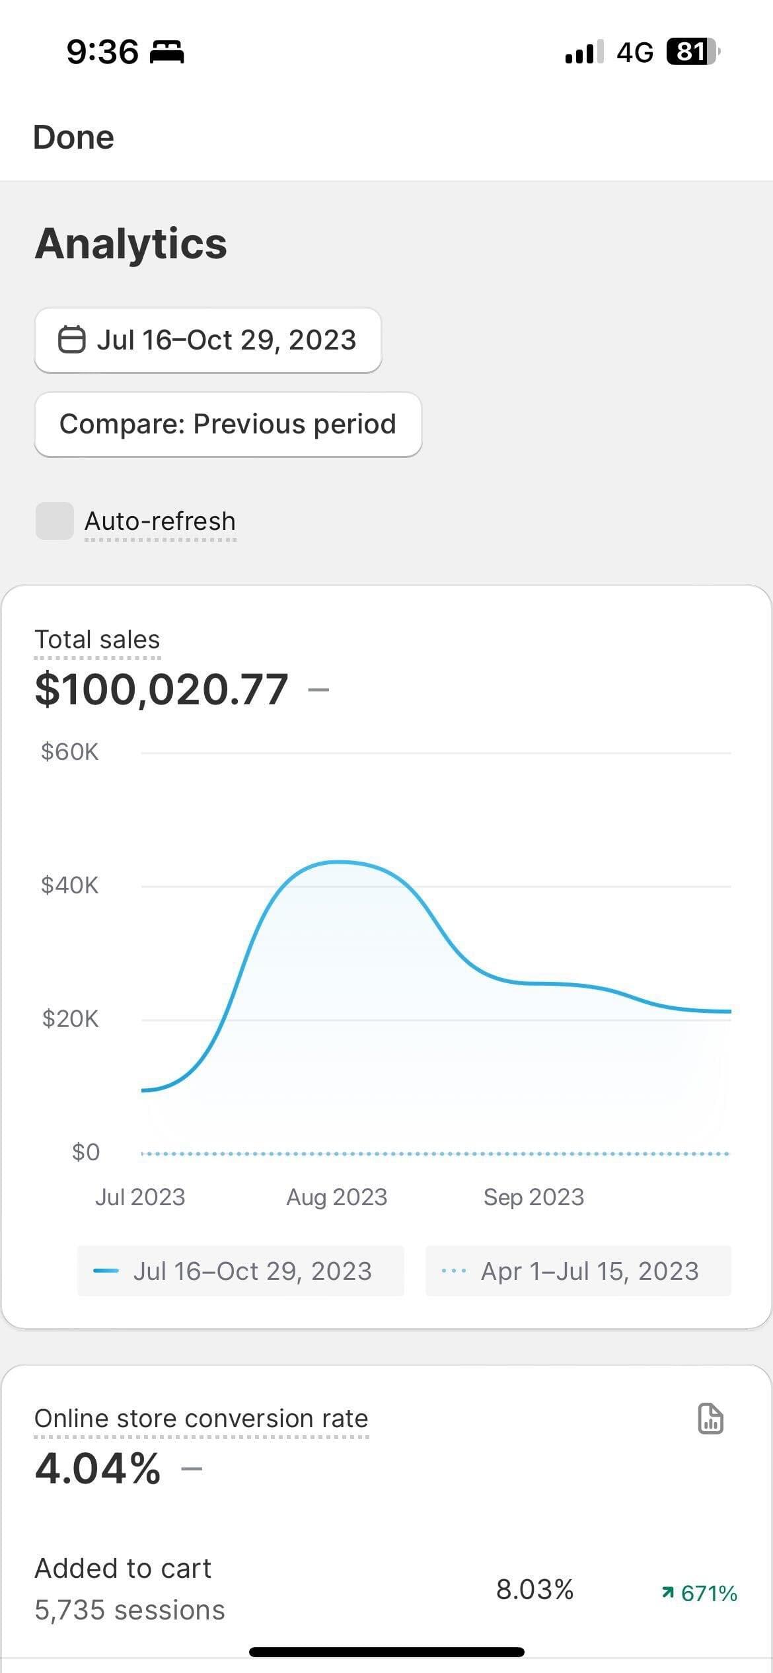The width and height of the screenshot is (773, 1673).
Task: Tap the sales curve peak on chart
Action: coord(338,862)
